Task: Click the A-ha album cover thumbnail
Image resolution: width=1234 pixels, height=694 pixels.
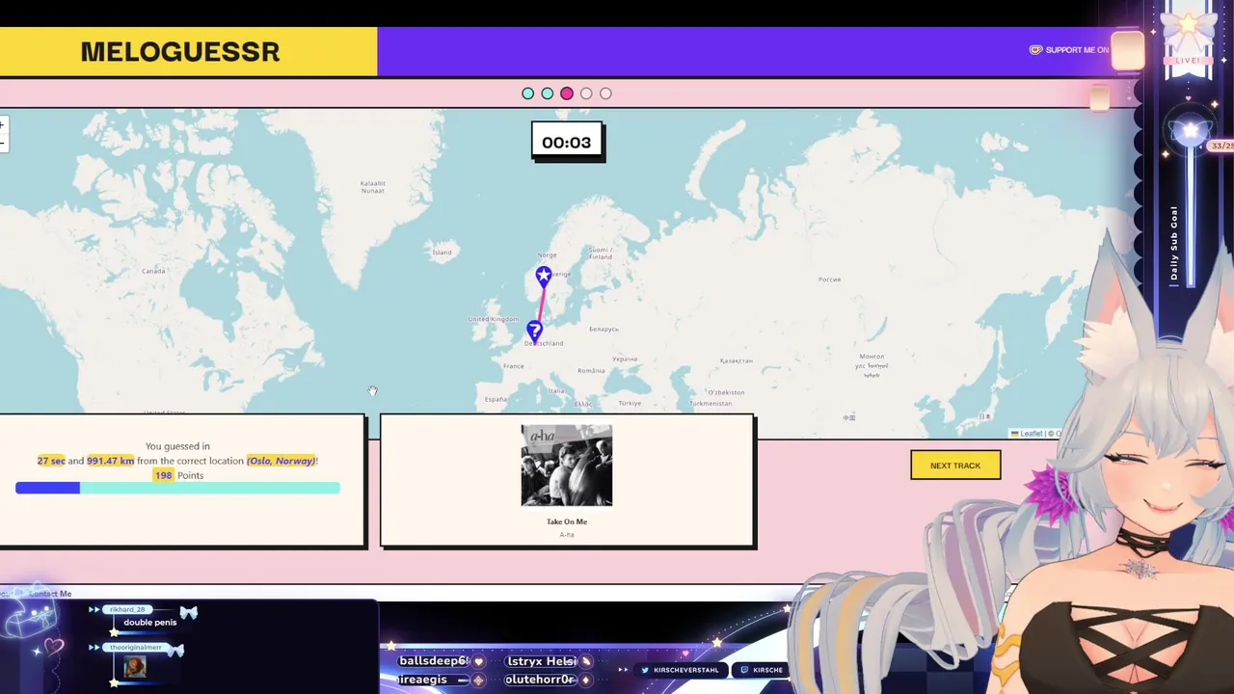Action: (567, 466)
